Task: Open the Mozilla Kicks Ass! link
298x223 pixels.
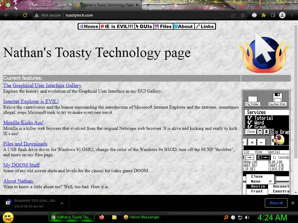Action: click(23, 123)
